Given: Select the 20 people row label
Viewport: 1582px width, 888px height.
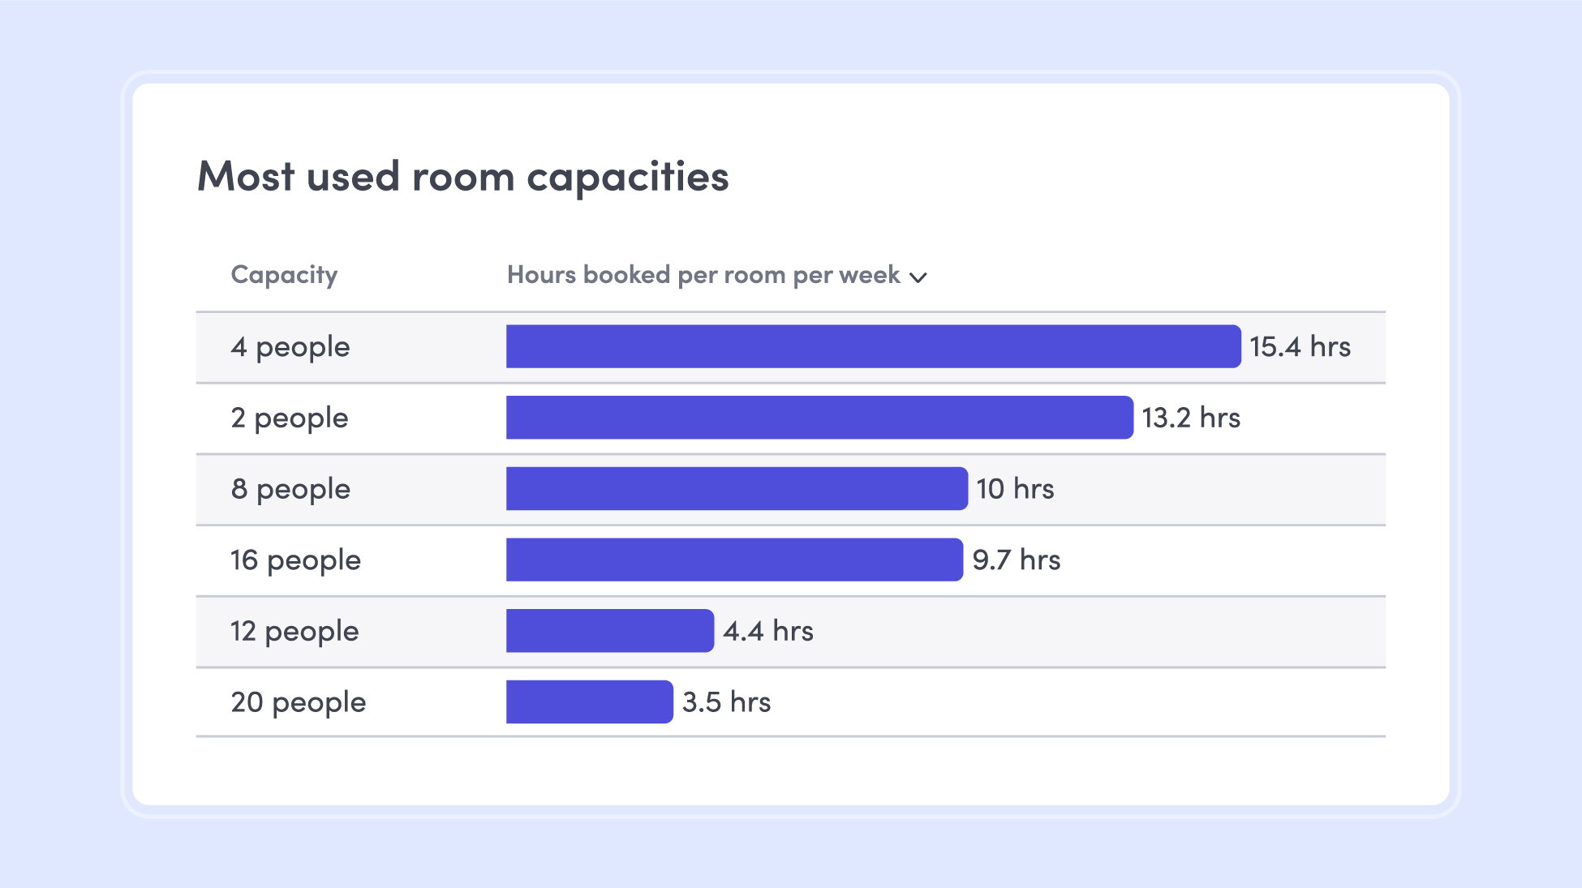Looking at the screenshot, I should click(x=298, y=702).
